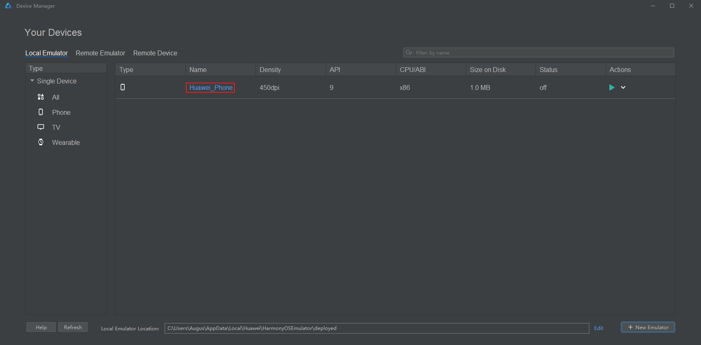
Task: Minimize the Device Manager window
Action: (653, 6)
